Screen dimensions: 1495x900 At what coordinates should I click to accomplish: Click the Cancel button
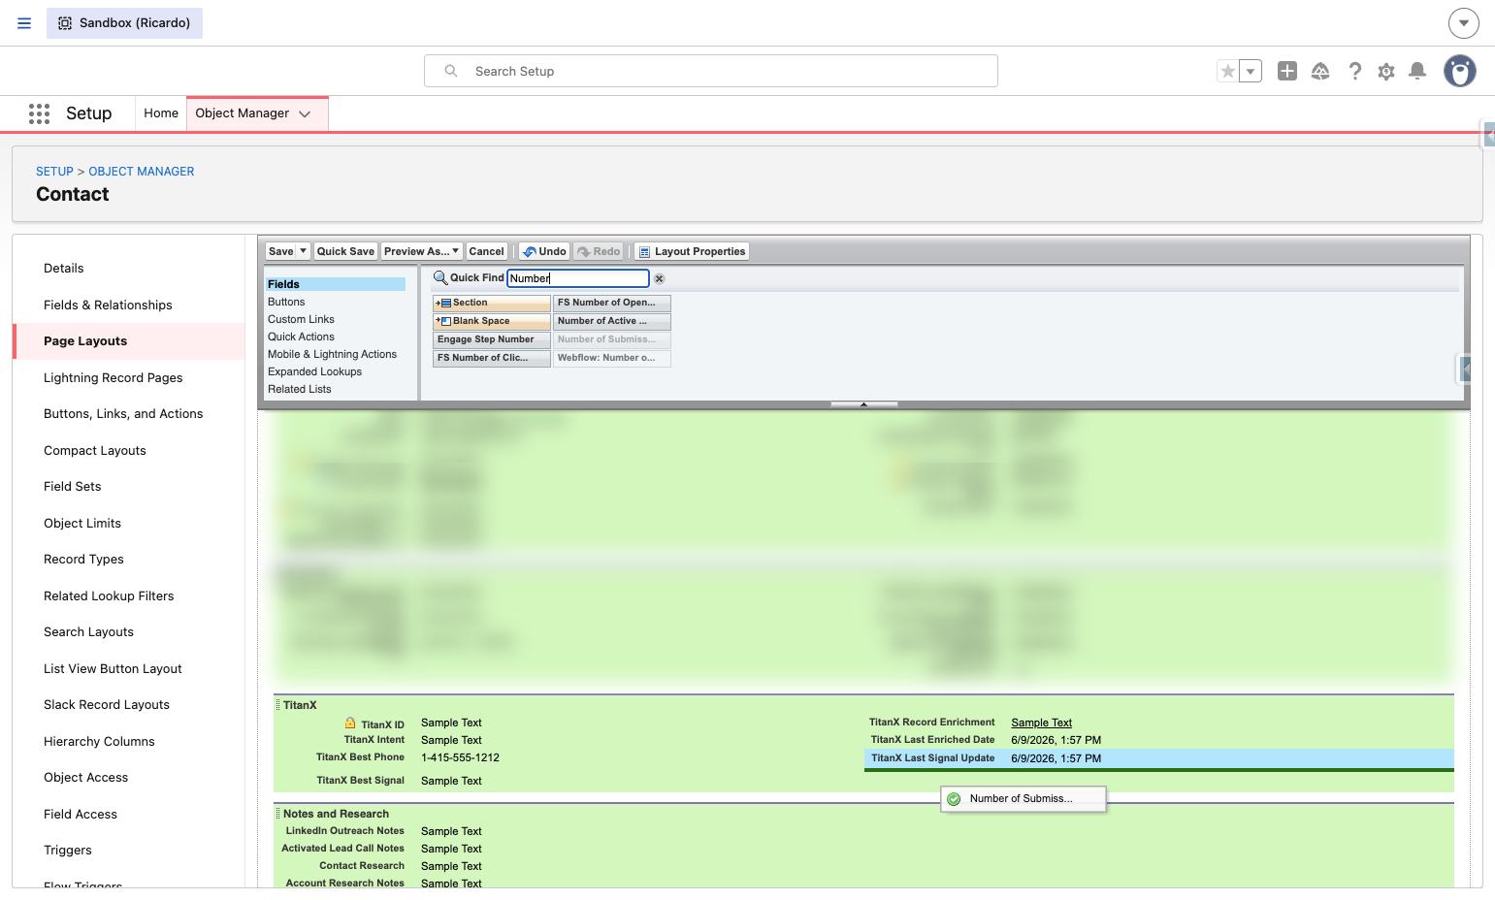487,251
